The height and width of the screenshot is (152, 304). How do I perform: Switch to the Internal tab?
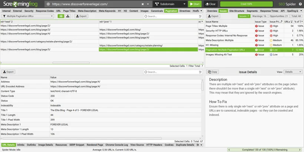click(6, 11)
